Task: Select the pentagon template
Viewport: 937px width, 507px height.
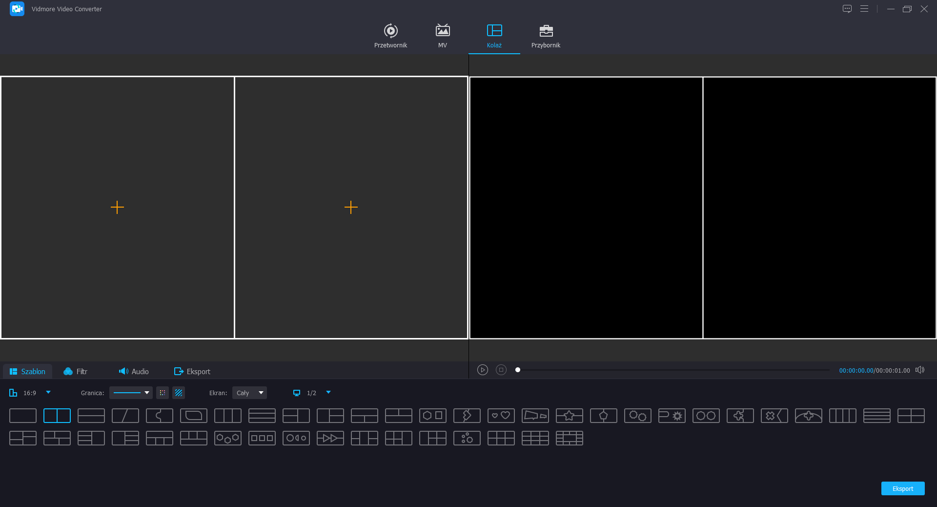Action: 604,416
